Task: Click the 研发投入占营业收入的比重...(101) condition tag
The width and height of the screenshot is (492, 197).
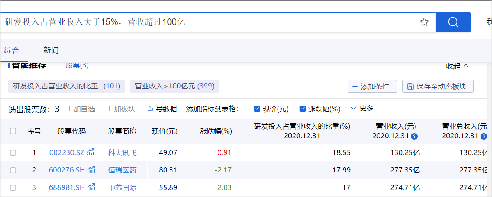Action: 67,86
